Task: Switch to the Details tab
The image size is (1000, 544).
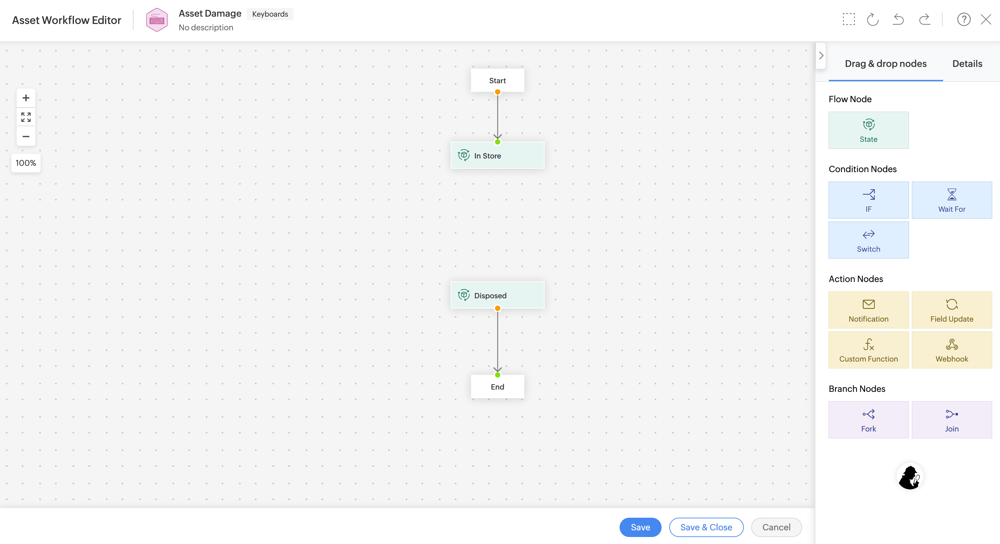Action: click(967, 64)
